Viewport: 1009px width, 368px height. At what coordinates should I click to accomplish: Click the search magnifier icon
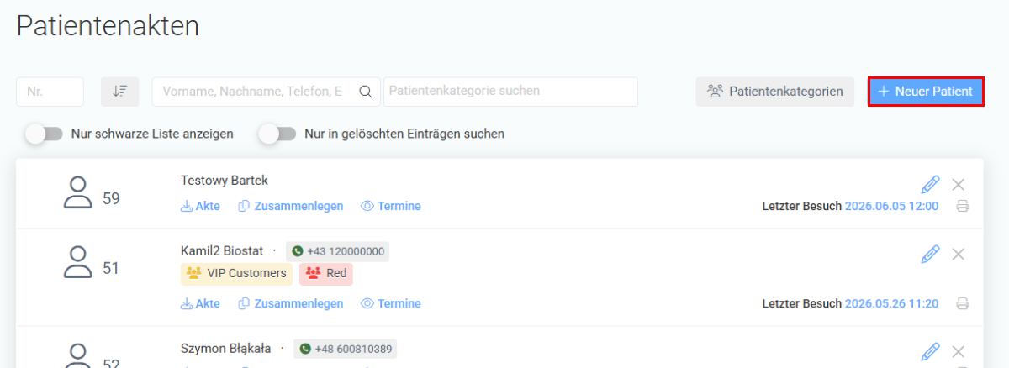click(366, 92)
